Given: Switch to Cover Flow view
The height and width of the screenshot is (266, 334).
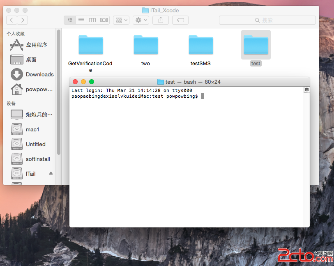Looking at the screenshot, I should 104,20.
